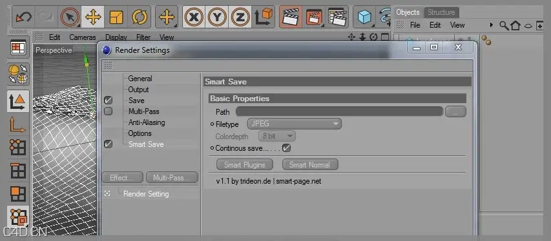Click the home icon in the Objects manager
This screenshot has height=241, width=551.
(x=515, y=26)
